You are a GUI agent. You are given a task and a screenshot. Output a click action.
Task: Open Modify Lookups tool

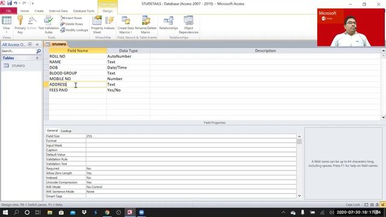point(74,30)
